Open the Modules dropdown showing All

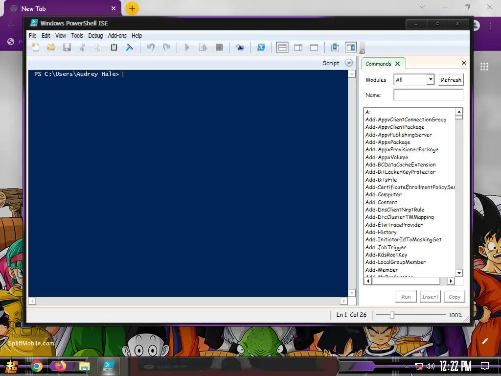[414, 80]
